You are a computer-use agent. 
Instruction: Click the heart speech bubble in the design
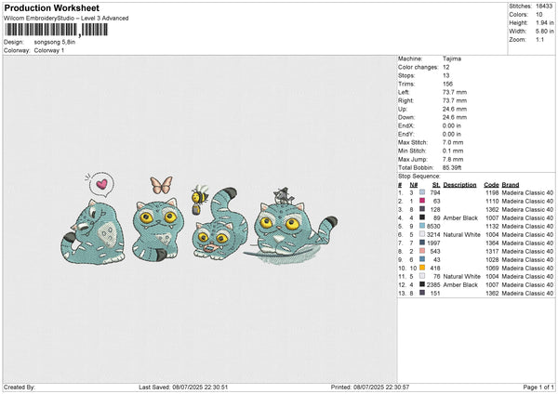pos(101,184)
